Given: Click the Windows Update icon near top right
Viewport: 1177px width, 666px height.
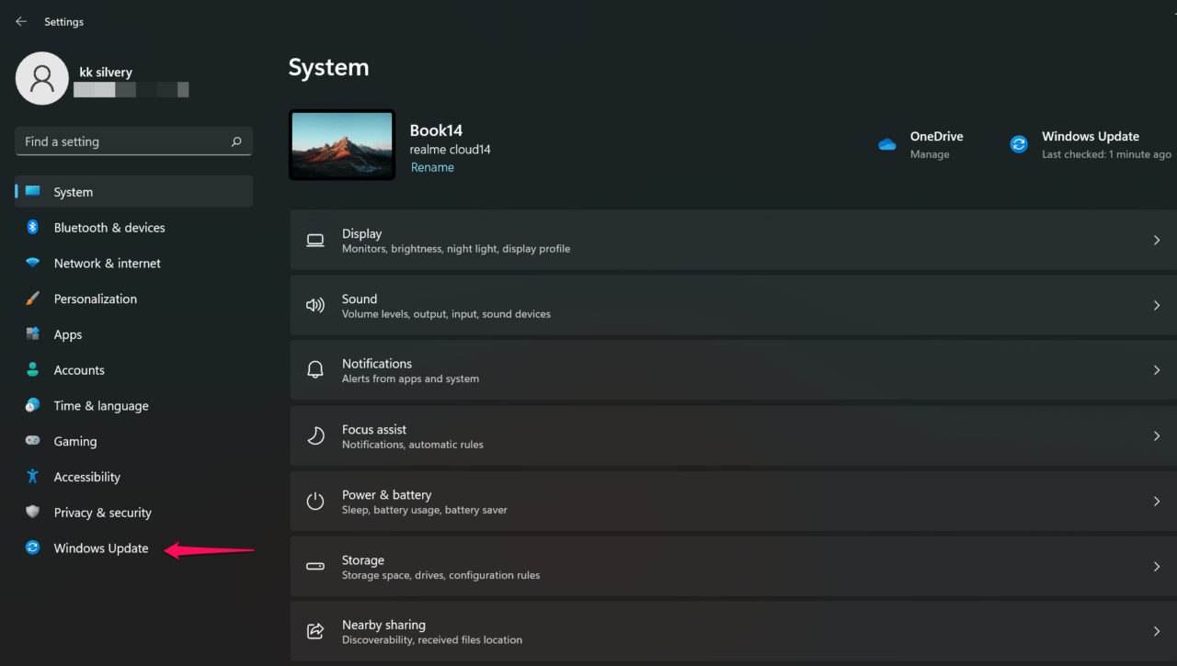Looking at the screenshot, I should click(x=1018, y=143).
